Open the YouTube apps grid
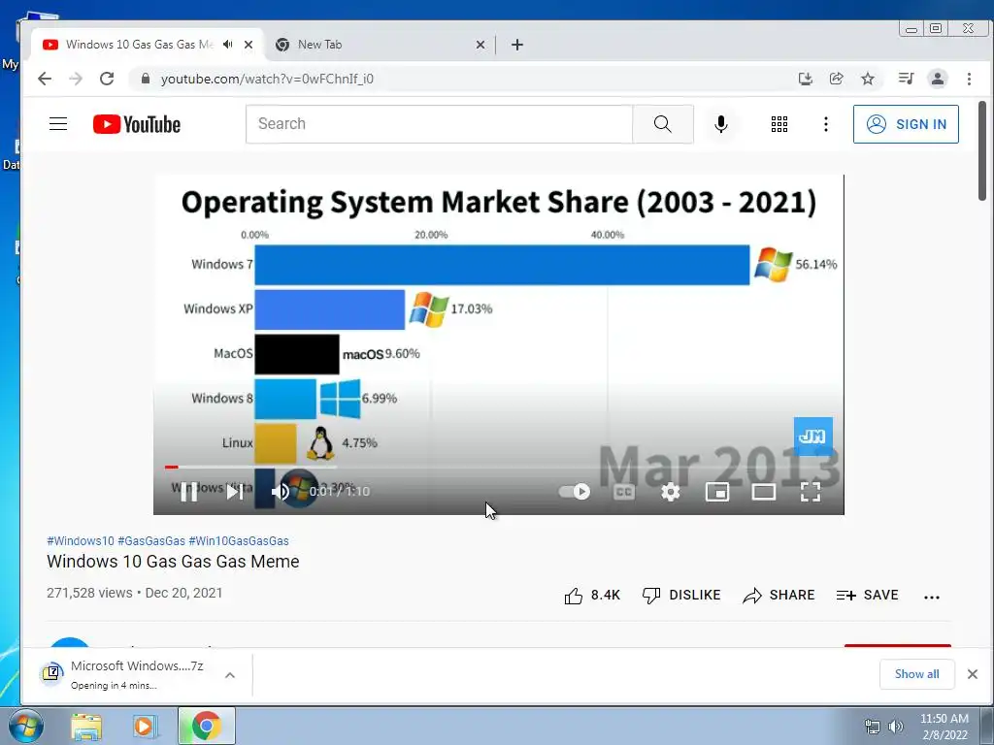Viewport: 994px width, 745px height. (x=779, y=124)
